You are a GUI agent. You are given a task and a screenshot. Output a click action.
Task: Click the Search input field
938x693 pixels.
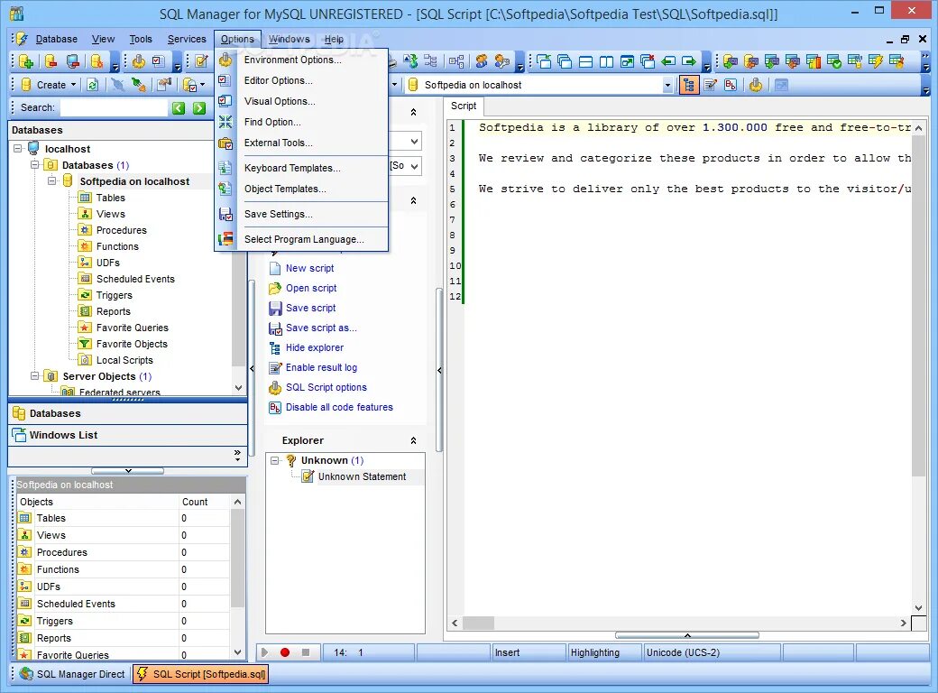tap(114, 107)
